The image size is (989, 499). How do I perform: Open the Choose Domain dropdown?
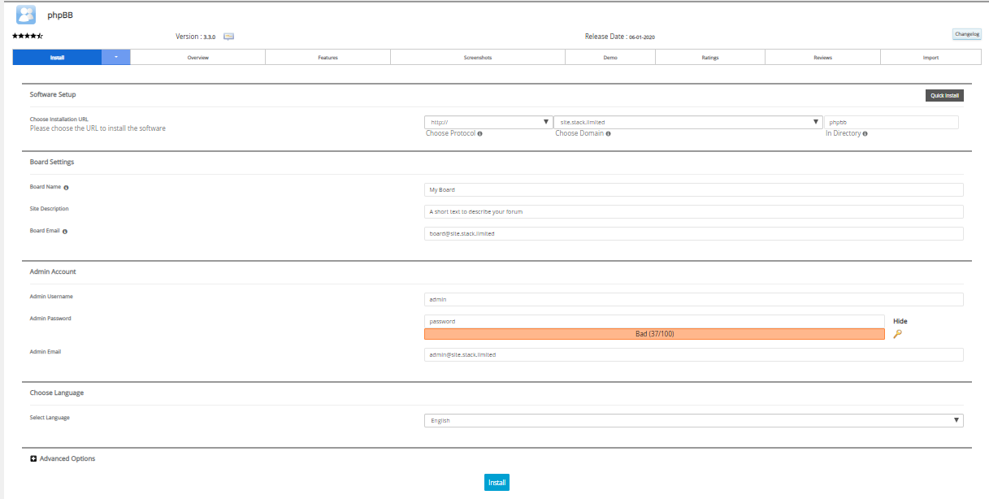click(688, 122)
